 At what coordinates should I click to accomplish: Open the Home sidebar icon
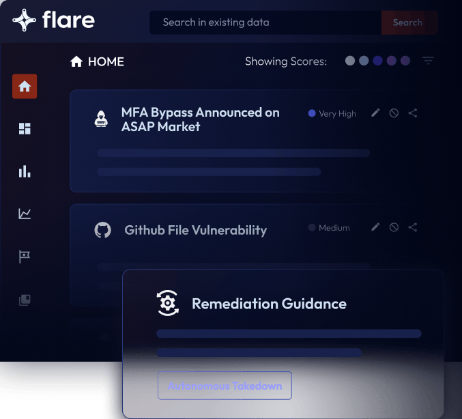point(25,87)
